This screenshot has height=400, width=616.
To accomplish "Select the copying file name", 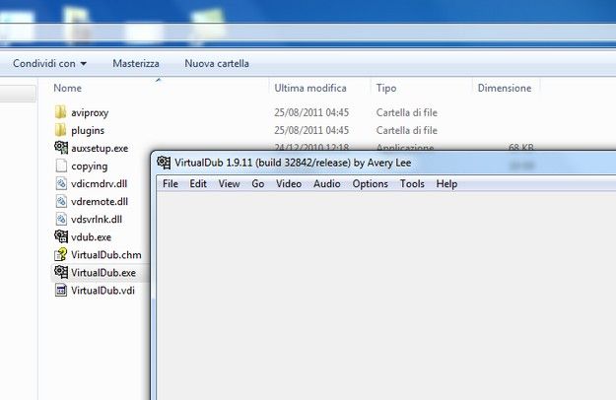I will pos(89,167).
